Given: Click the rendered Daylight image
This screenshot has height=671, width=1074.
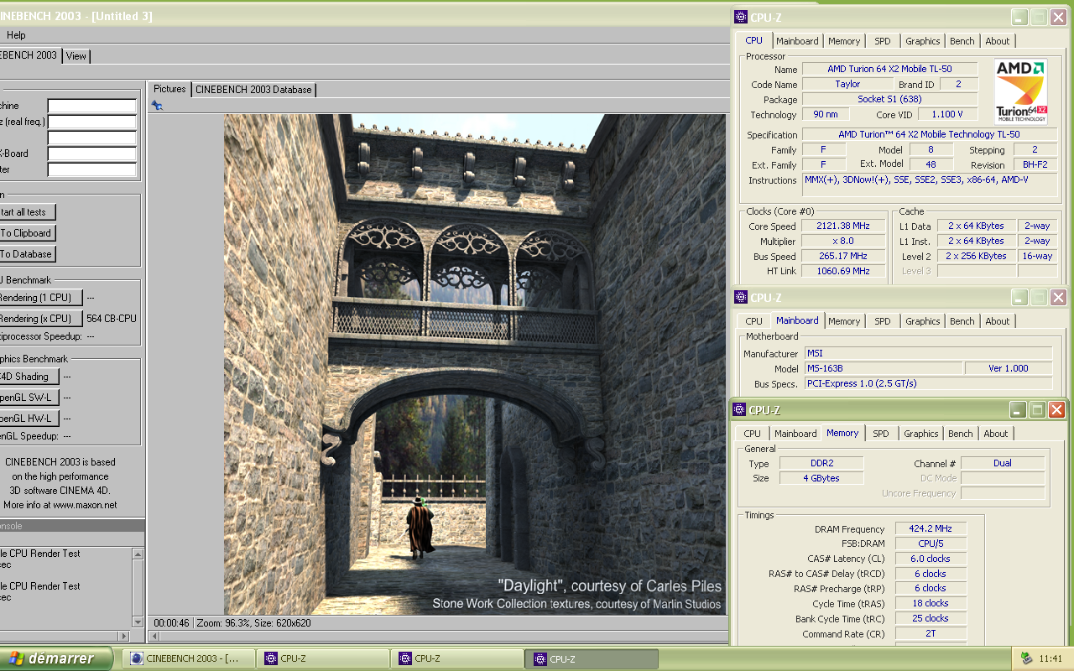Looking at the screenshot, I should pyautogui.click(x=475, y=365).
